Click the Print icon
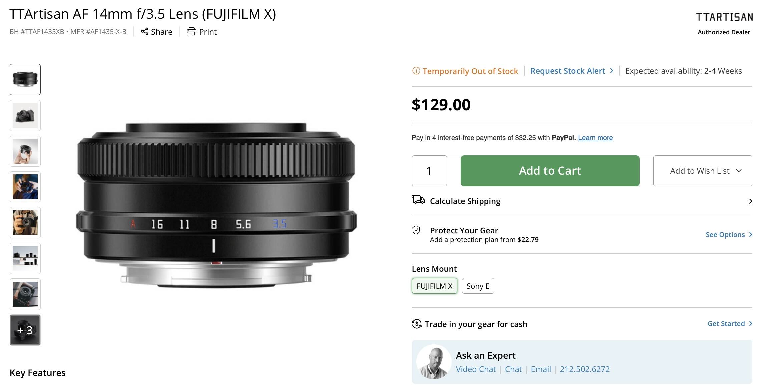The height and width of the screenshot is (386, 768). [191, 32]
